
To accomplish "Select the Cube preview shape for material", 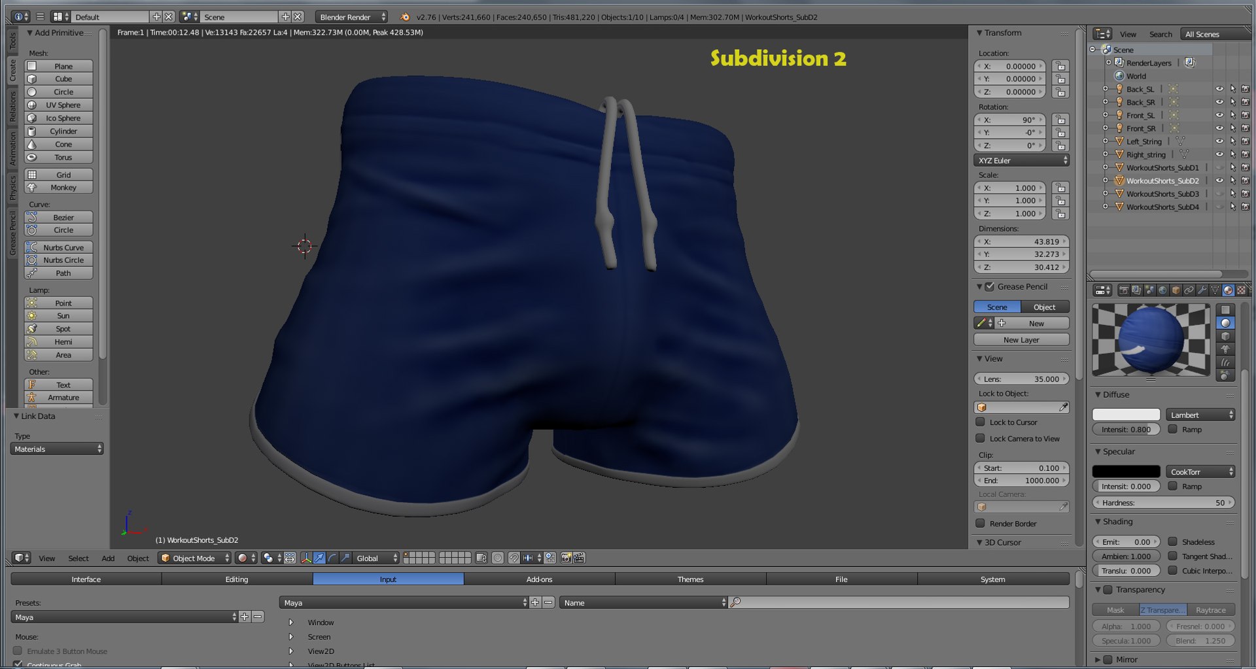I will [x=1225, y=336].
